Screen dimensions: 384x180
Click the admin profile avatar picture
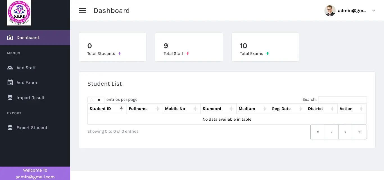(x=330, y=11)
